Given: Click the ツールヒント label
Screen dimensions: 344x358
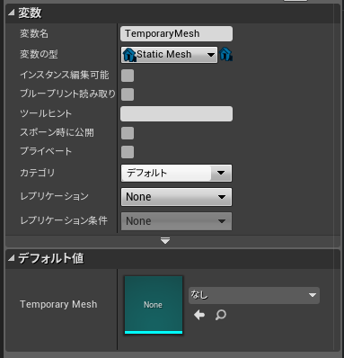Looking at the screenshot, I should click(x=46, y=113).
